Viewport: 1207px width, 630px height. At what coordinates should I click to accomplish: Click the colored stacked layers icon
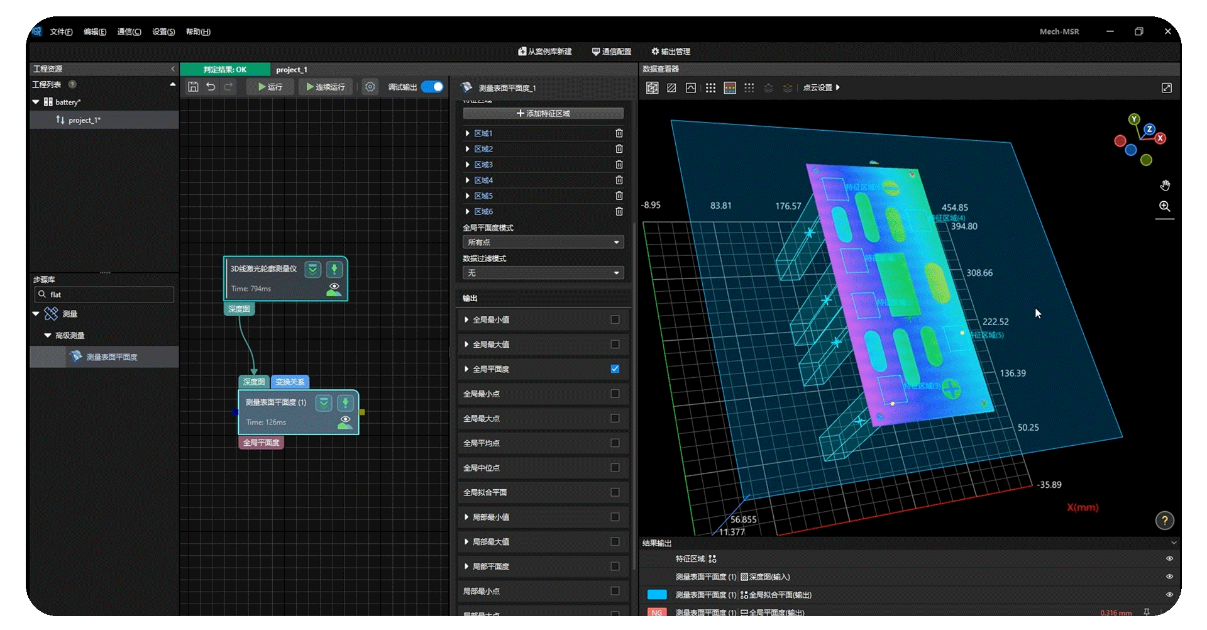pyautogui.click(x=788, y=88)
